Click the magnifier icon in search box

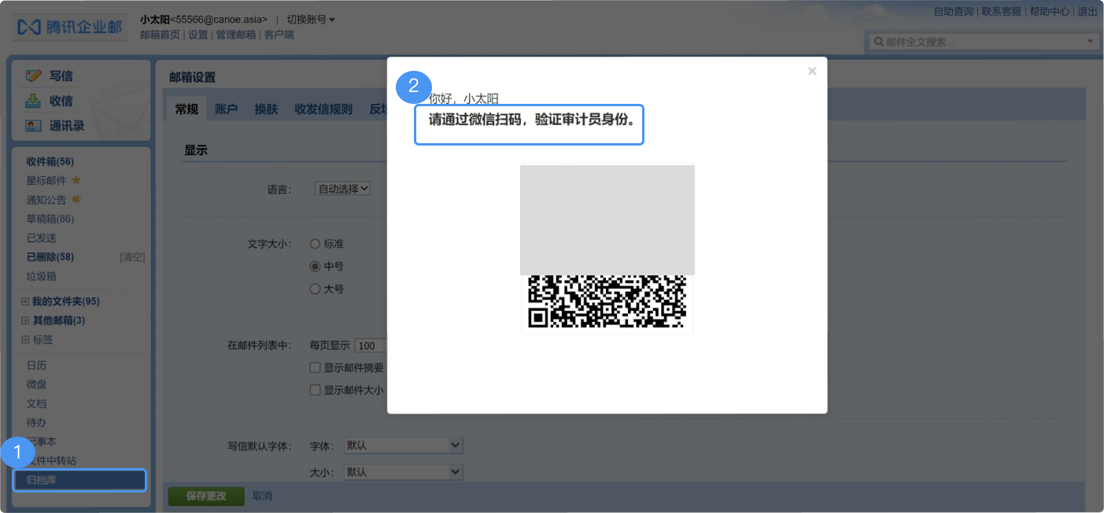[878, 42]
